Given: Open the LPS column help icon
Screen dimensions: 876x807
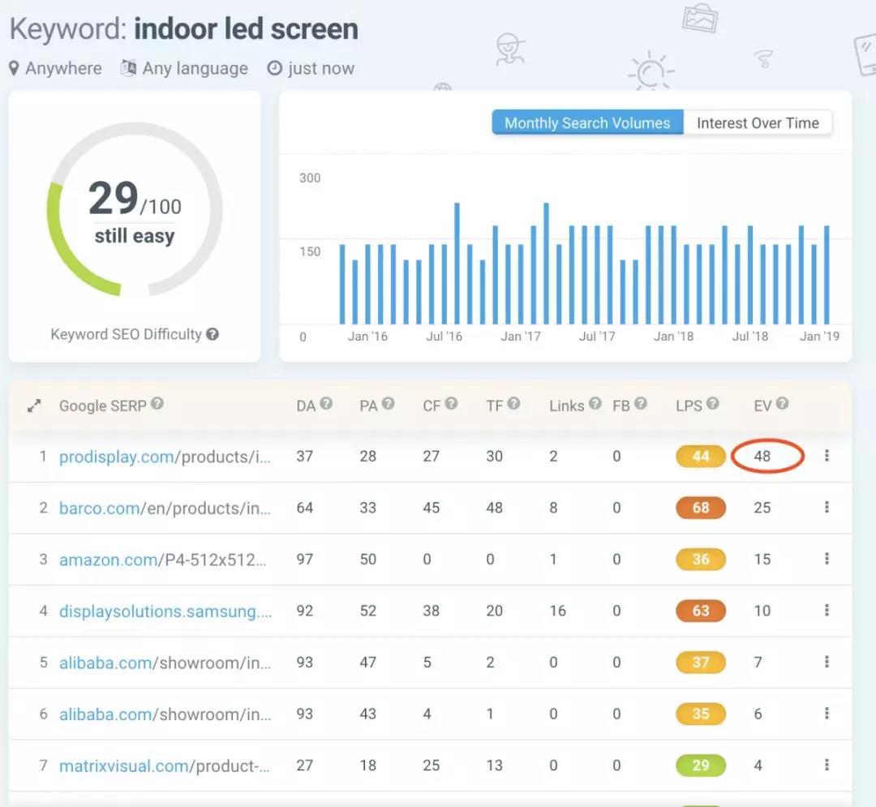Looking at the screenshot, I should tap(712, 403).
